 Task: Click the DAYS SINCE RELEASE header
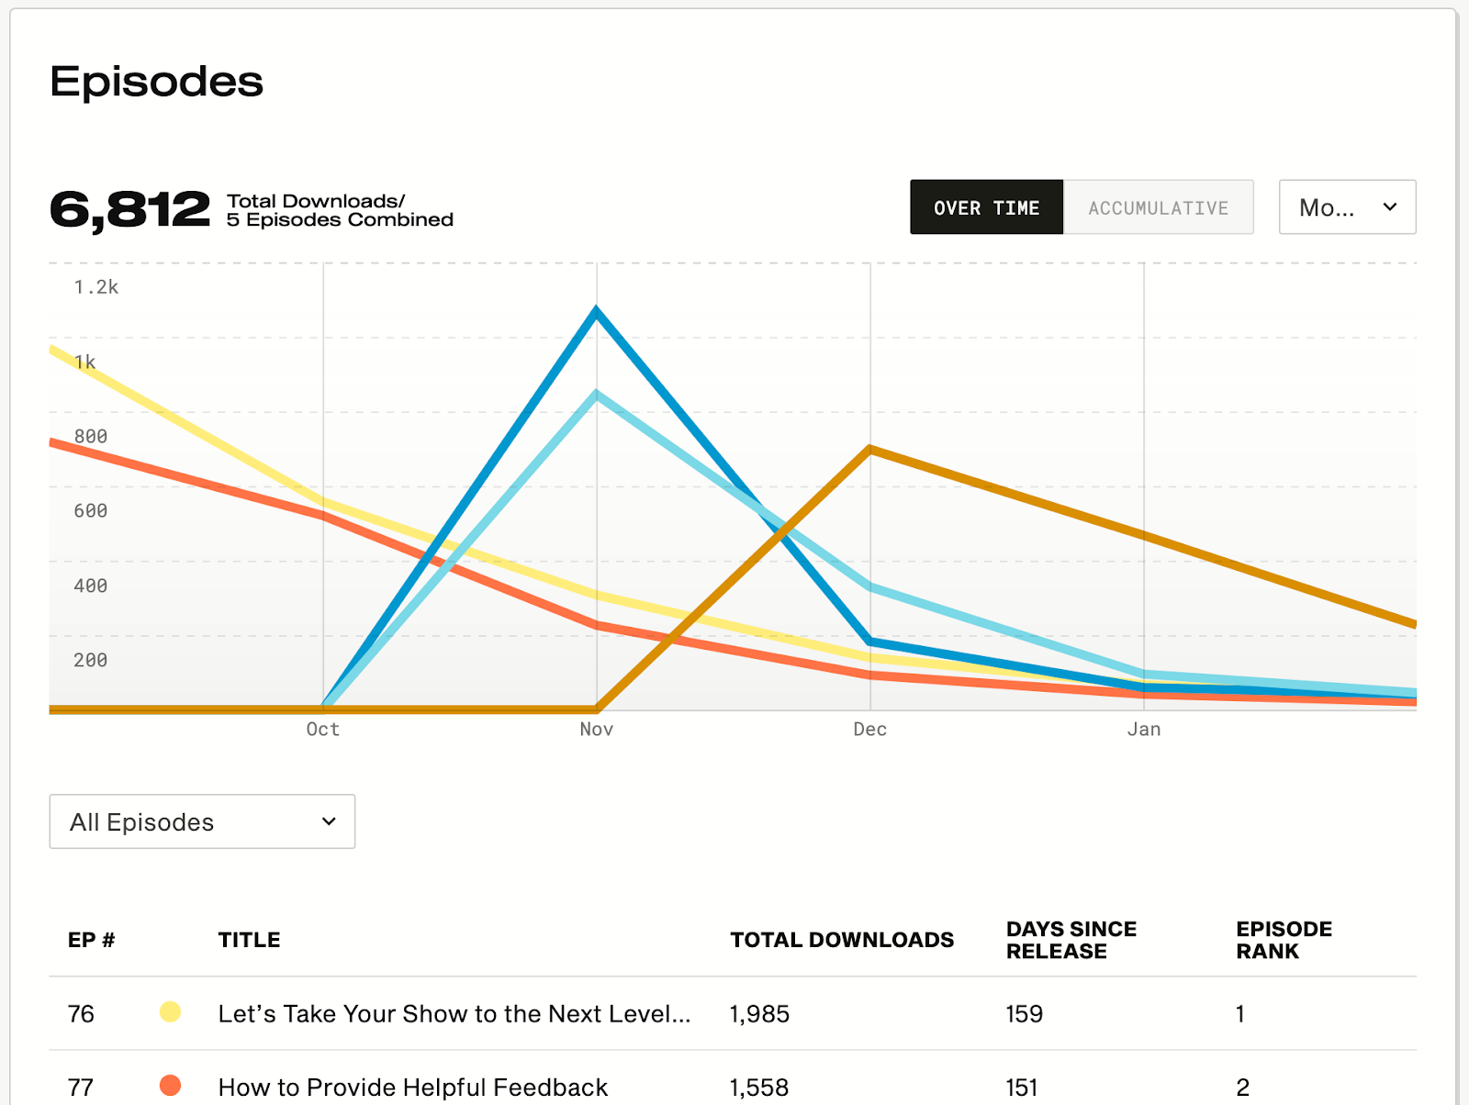tap(1071, 940)
